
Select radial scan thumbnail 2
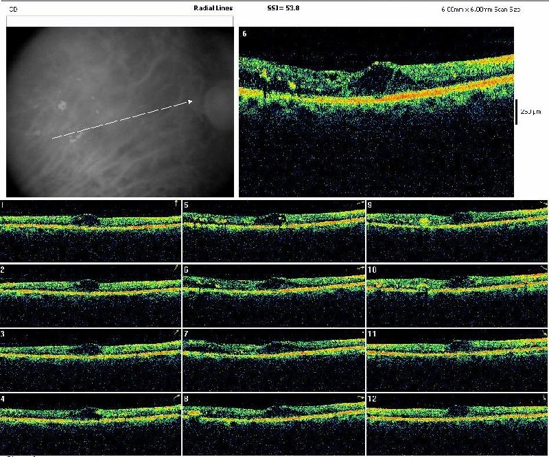pyautogui.click(x=91, y=295)
